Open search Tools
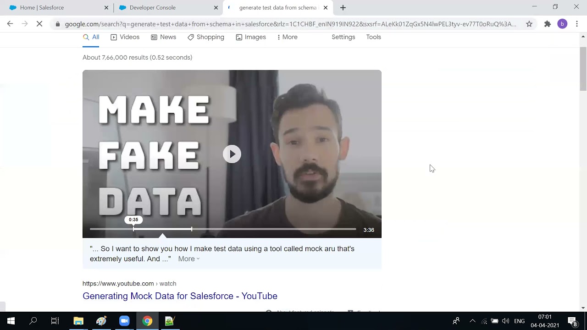Image resolution: width=587 pixels, height=330 pixels. pyautogui.click(x=374, y=37)
